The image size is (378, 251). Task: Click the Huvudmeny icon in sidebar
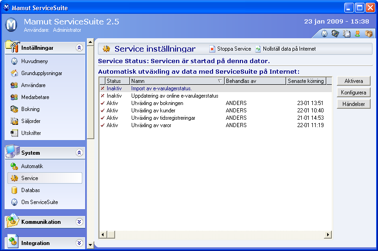point(14,61)
